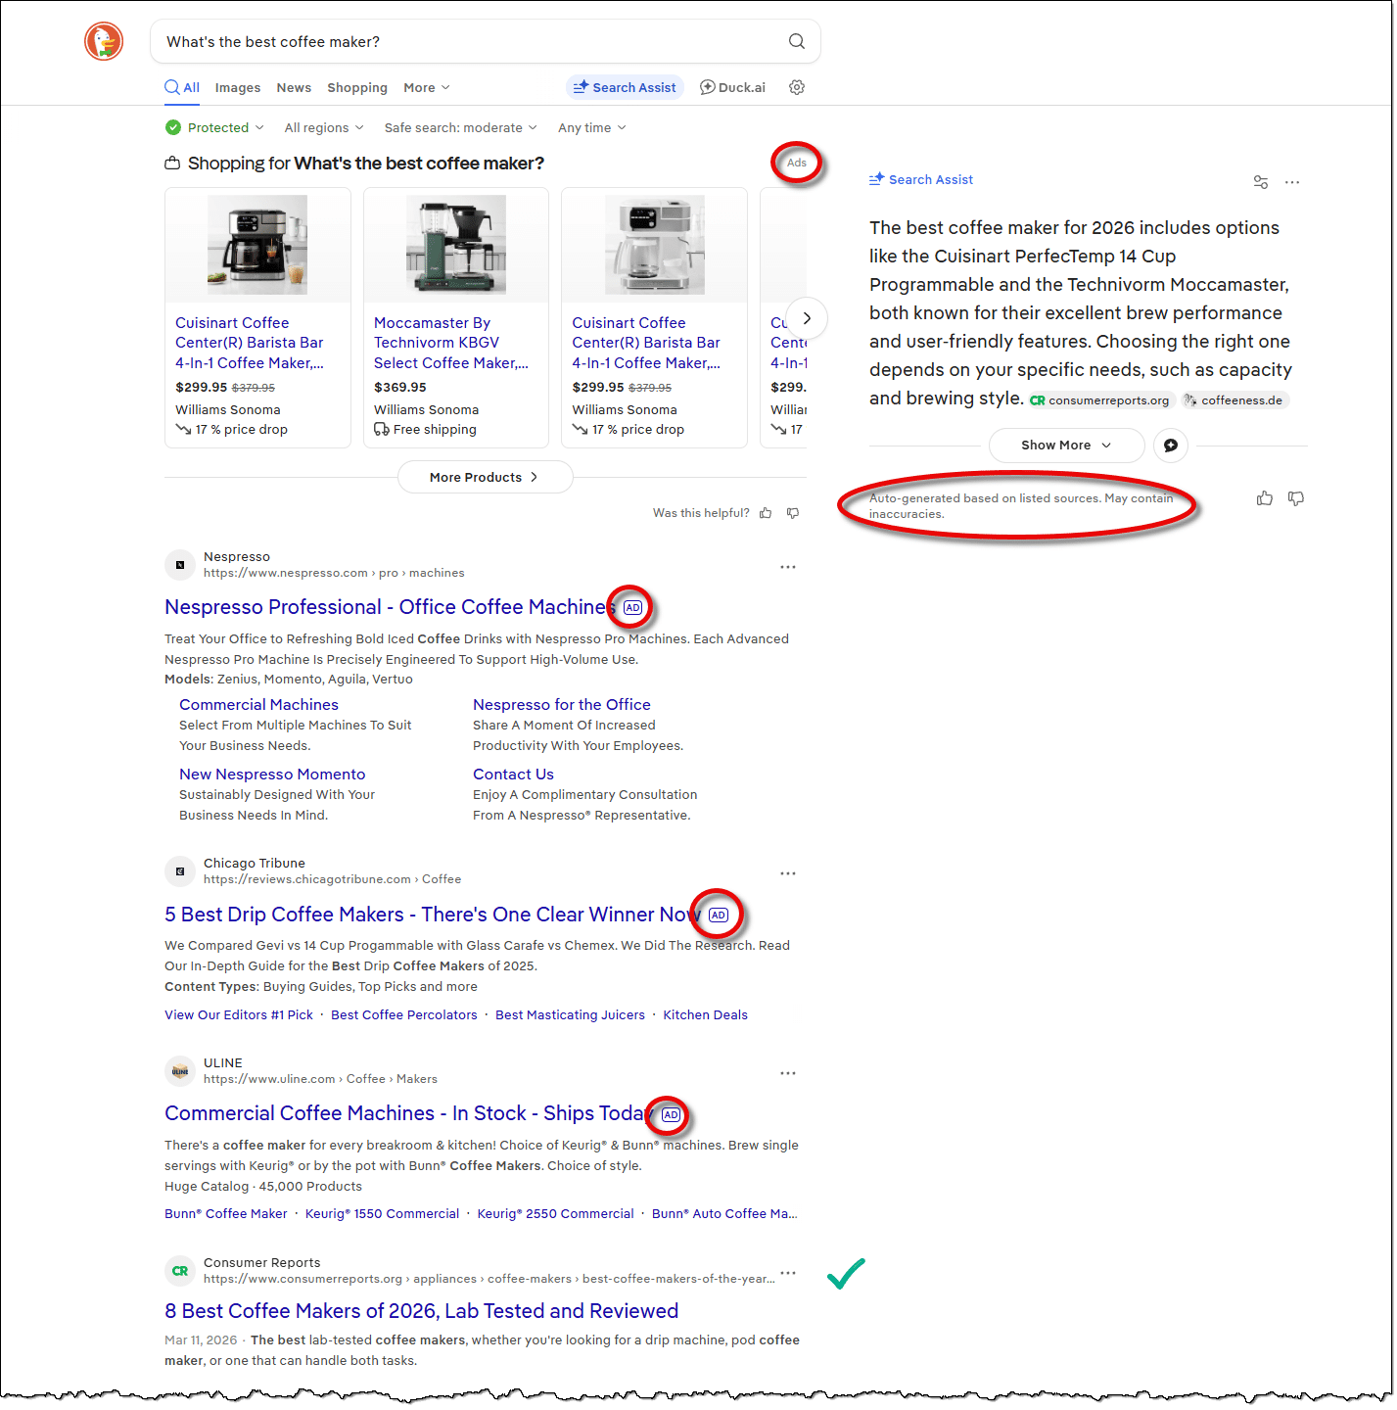Open the All regions dropdown
1397x1410 pixels.
(x=324, y=127)
